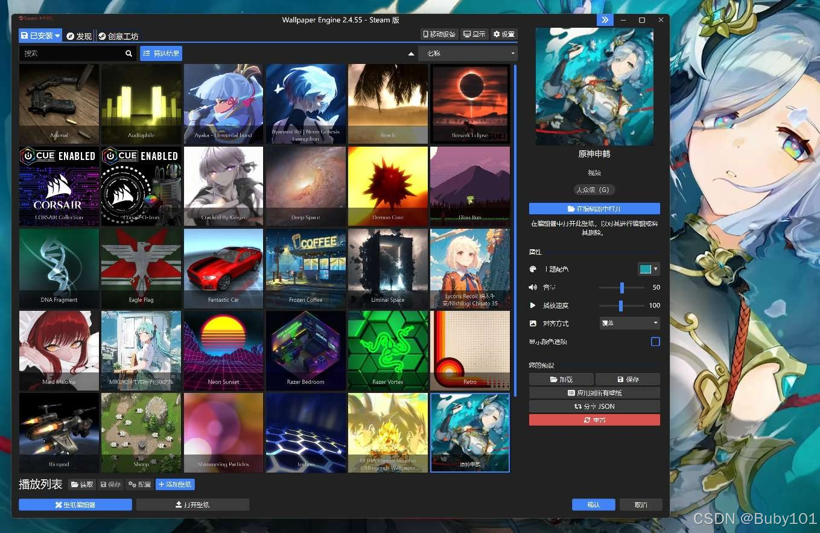Click 读取 load playlist button

(x=82, y=485)
